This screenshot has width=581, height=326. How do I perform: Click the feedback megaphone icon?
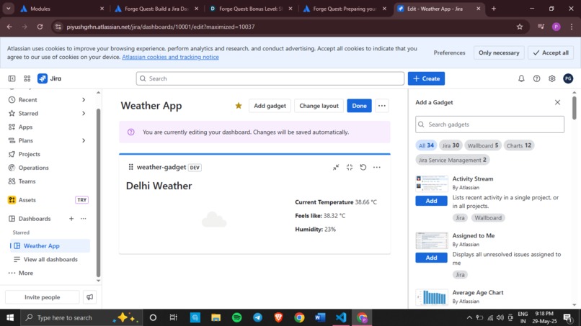click(x=89, y=297)
